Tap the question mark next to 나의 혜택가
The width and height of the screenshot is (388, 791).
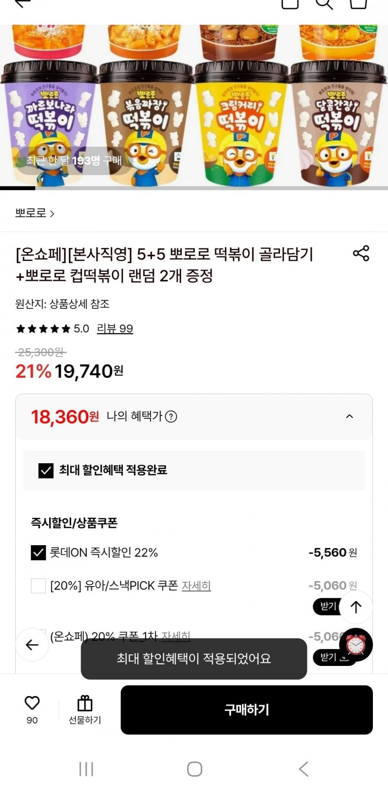(171, 417)
